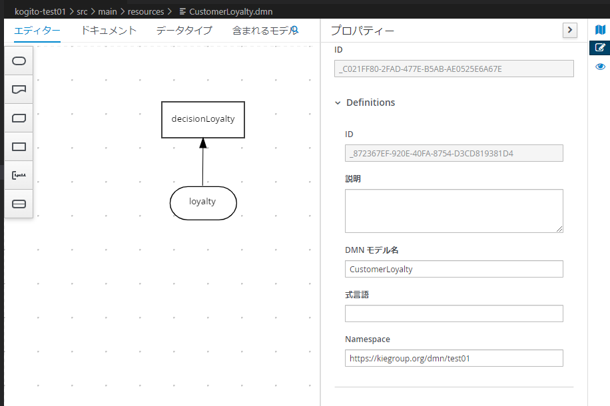The image size is (610, 406).
Task: Select the Knowledge Source palette tool
Action: tap(19, 89)
